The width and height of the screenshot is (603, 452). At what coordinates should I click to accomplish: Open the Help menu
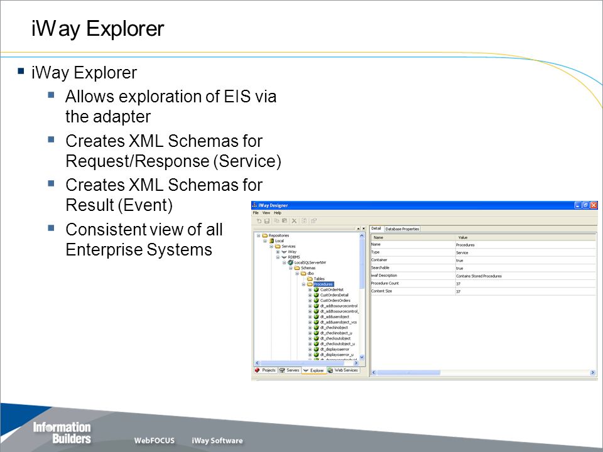coord(278,213)
